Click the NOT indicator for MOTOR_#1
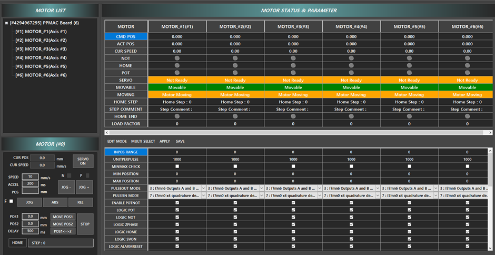Viewport: 495px width, 255px height. [177, 58]
